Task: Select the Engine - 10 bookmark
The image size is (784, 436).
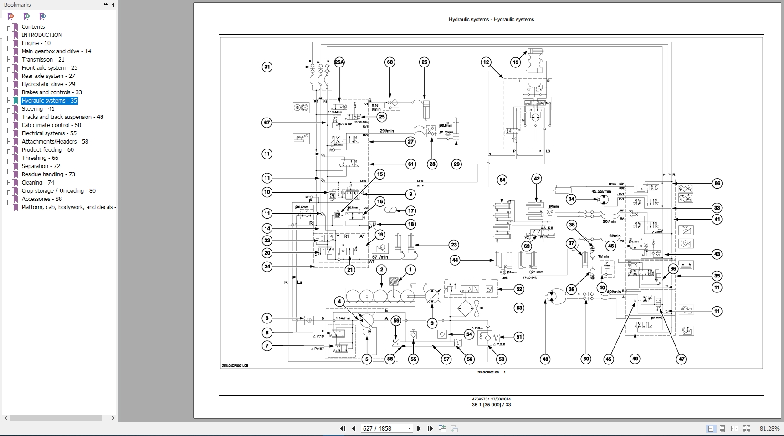Action: coord(36,43)
